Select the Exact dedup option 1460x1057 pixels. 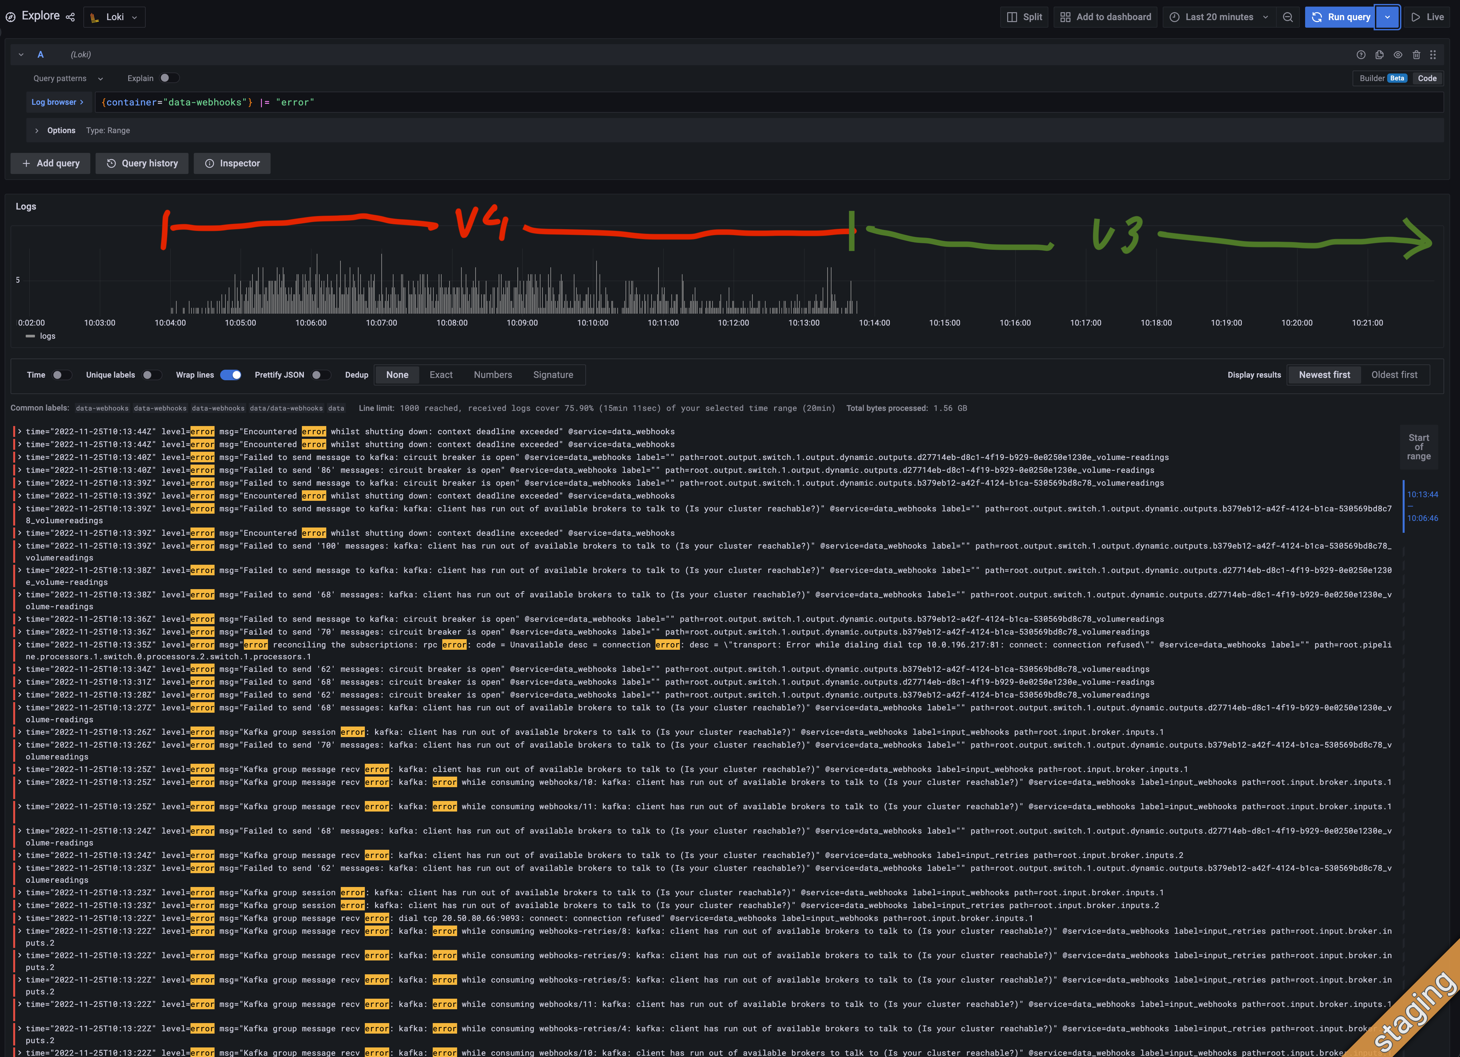tap(441, 375)
